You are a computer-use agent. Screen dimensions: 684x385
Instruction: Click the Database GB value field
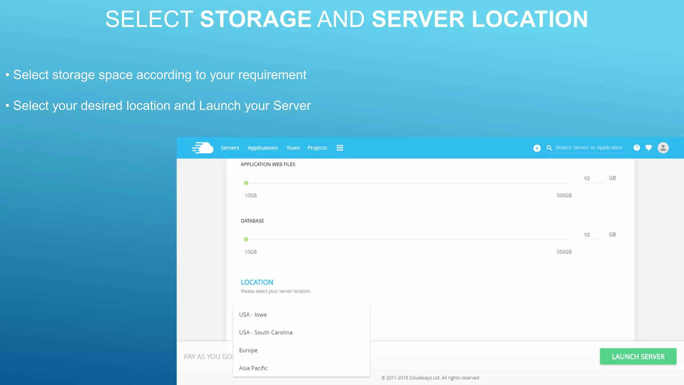pos(593,235)
